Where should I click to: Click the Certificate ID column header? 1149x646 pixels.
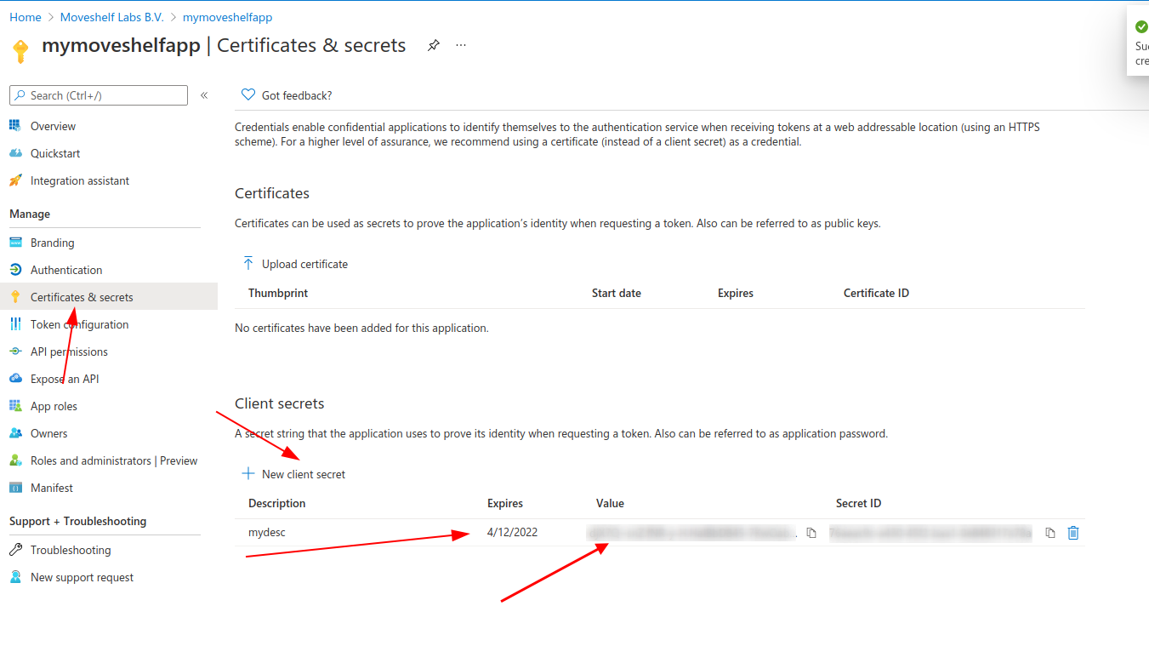876,293
